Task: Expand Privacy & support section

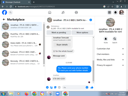Action: click(x=110, y=65)
